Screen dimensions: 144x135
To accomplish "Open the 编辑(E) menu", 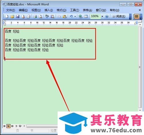I will [23, 10].
